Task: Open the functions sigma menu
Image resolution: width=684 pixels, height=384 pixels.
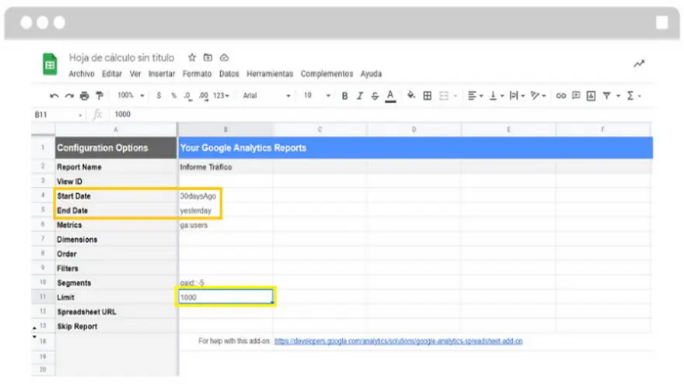Action: point(633,95)
